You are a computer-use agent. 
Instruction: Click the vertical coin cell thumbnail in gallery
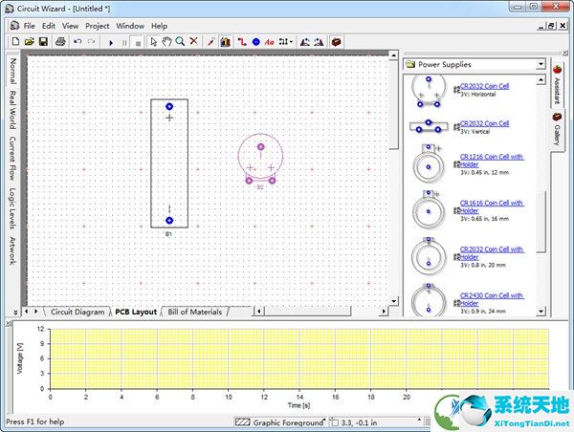429,126
